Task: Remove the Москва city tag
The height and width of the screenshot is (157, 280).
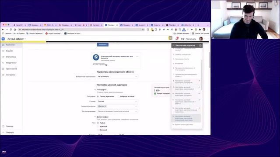Action: [x=105, y=106]
